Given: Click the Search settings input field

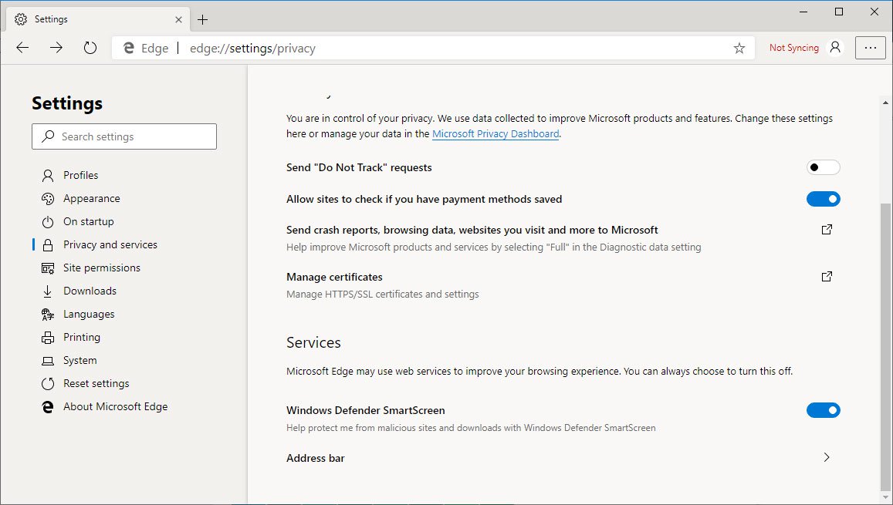Looking at the screenshot, I should pyautogui.click(x=124, y=136).
